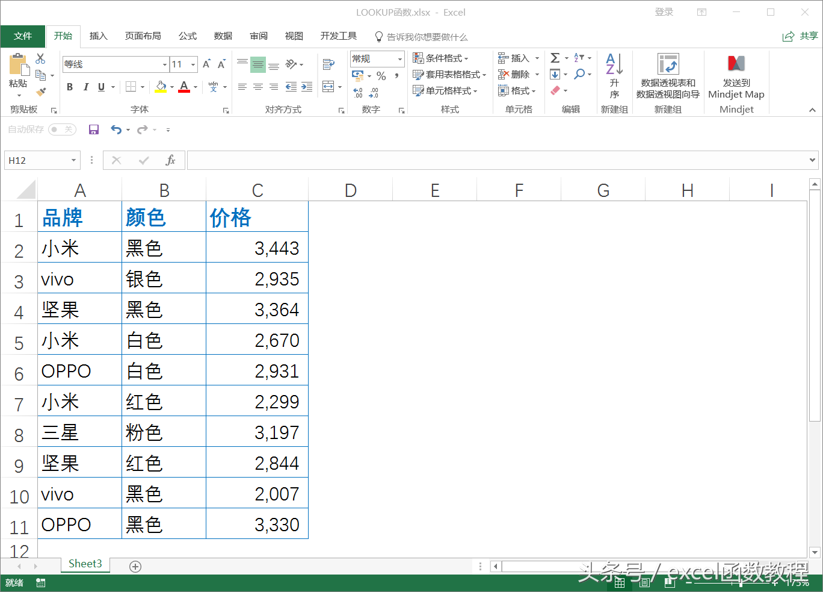Screen dimensions: 823x592
Task: Click font color red A swatch
Action: tap(184, 87)
